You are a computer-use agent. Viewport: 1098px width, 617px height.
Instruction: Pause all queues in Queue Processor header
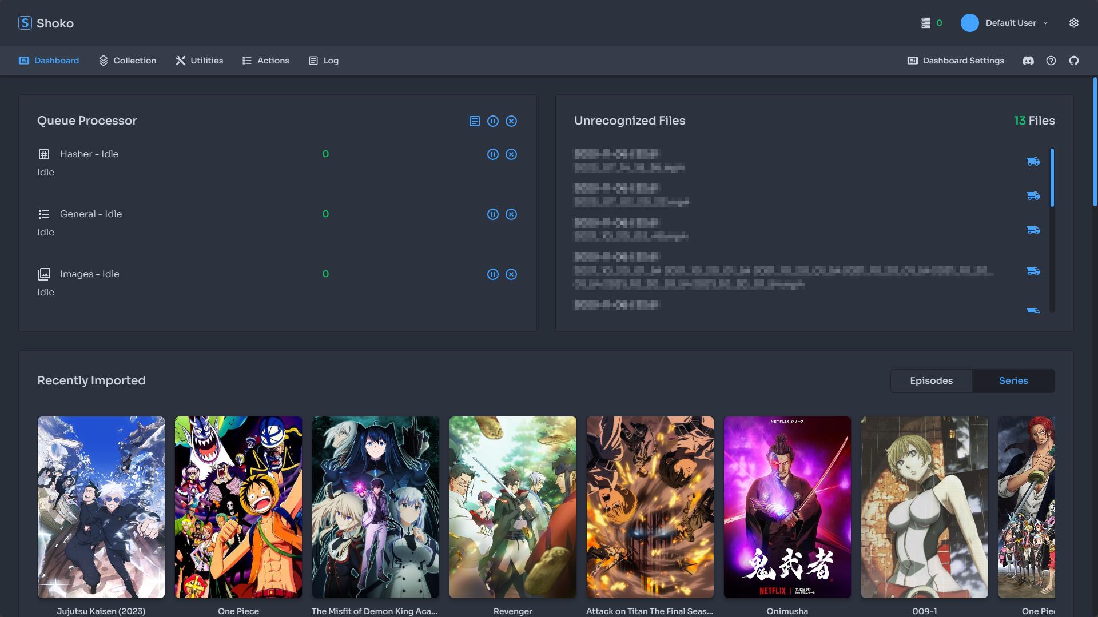493,121
